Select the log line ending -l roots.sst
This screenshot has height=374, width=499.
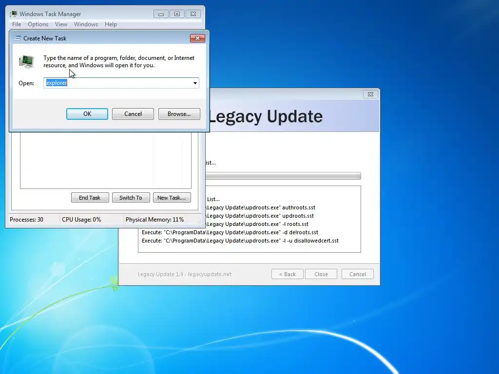[x=257, y=224]
